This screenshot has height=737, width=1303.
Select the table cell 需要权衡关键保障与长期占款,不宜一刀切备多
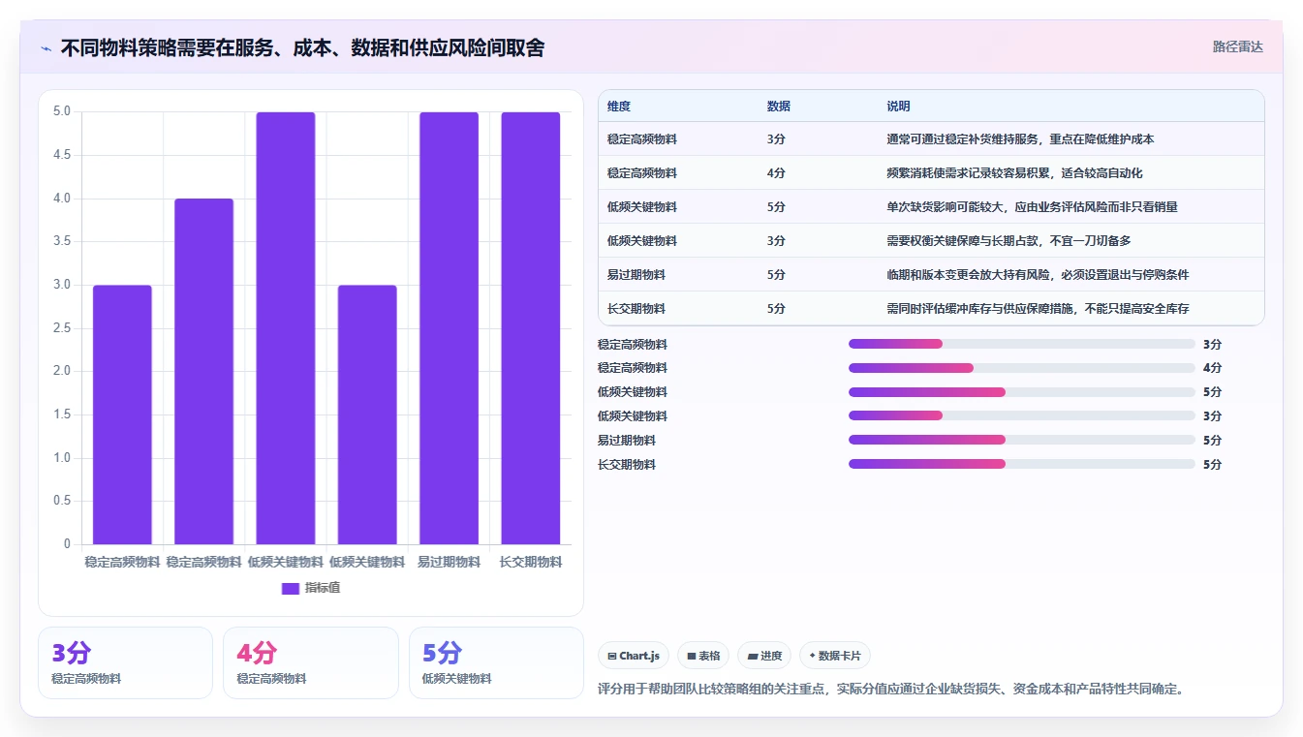click(x=1008, y=241)
